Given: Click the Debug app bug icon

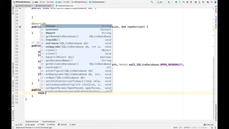Looking at the screenshot, I should coord(176,2).
